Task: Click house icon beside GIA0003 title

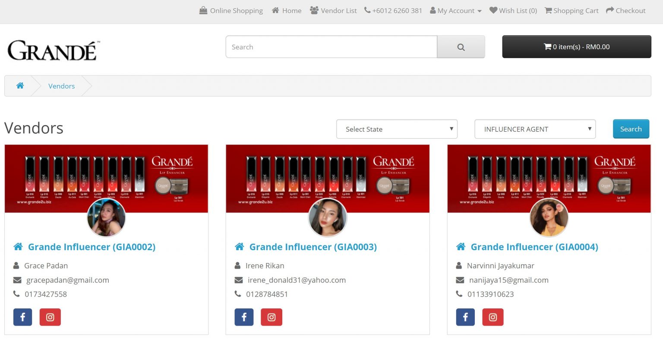Action: [x=240, y=247]
